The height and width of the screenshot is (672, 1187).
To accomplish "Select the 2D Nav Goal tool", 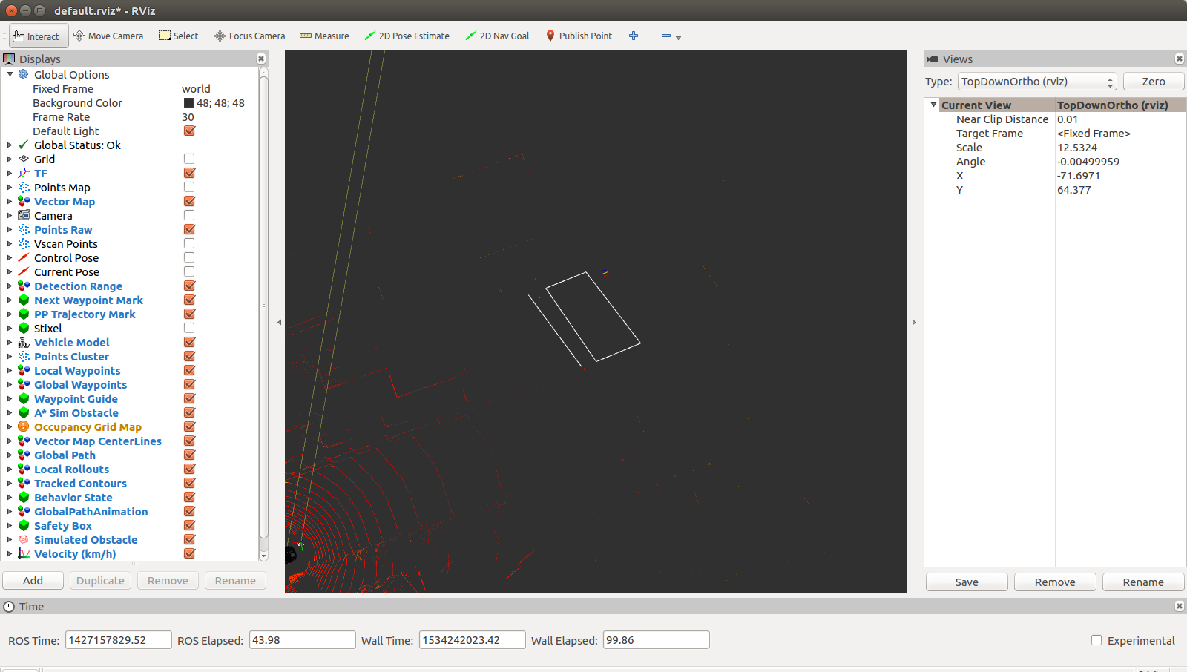I will point(497,36).
